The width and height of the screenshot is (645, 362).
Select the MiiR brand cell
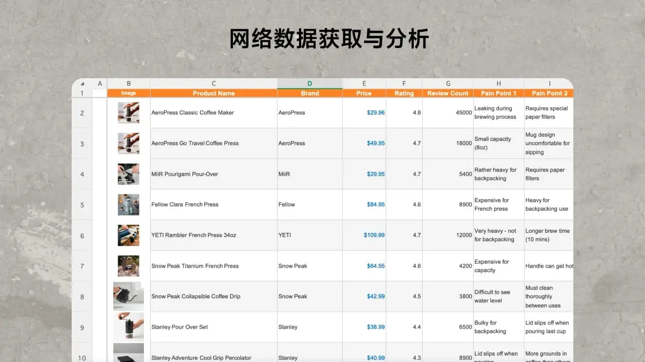point(310,174)
